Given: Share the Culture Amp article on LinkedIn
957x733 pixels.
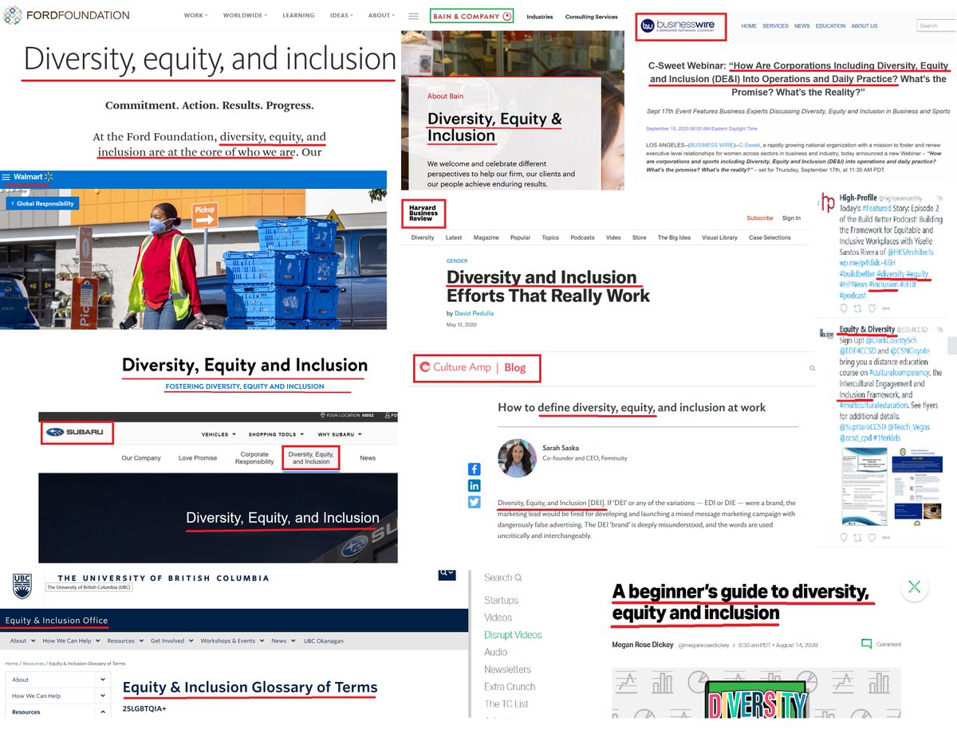Looking at the screenshot, I should (x=475, y=485).
